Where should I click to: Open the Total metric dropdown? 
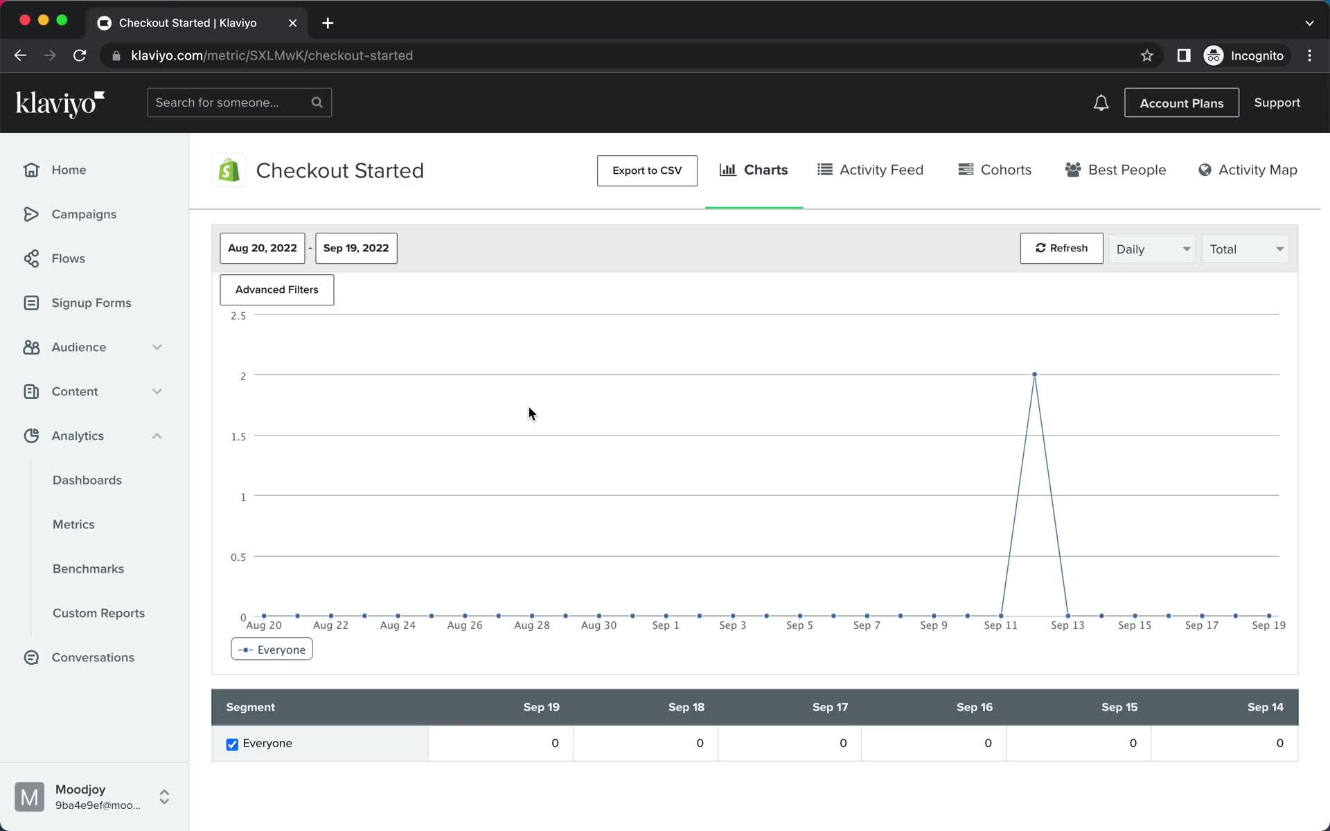(x=1245, y=249)
